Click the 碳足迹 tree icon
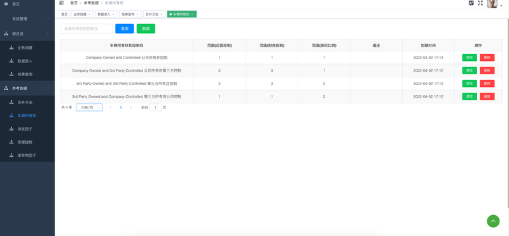509x236 pixels. [x=6, y=34]
